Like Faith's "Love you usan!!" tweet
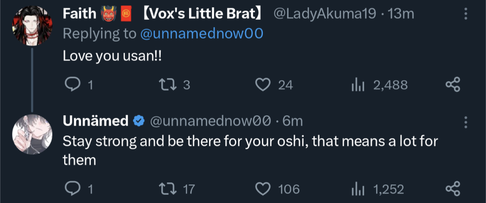The height and width of the screenshot is (203, 486). tap(263, 85)
